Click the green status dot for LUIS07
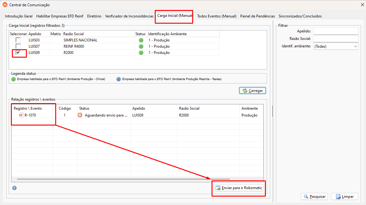The height and width of the screenshot is (205, 366). click(x=141, y=46)
